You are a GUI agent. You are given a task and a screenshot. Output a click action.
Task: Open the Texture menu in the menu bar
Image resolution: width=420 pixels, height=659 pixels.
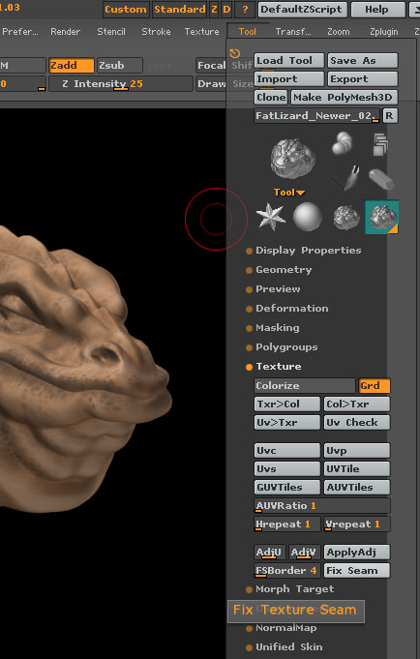(x=202, y=32)
